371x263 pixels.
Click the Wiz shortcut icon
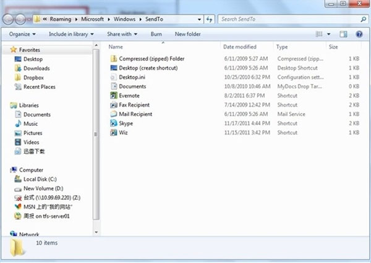coord(114,132)
